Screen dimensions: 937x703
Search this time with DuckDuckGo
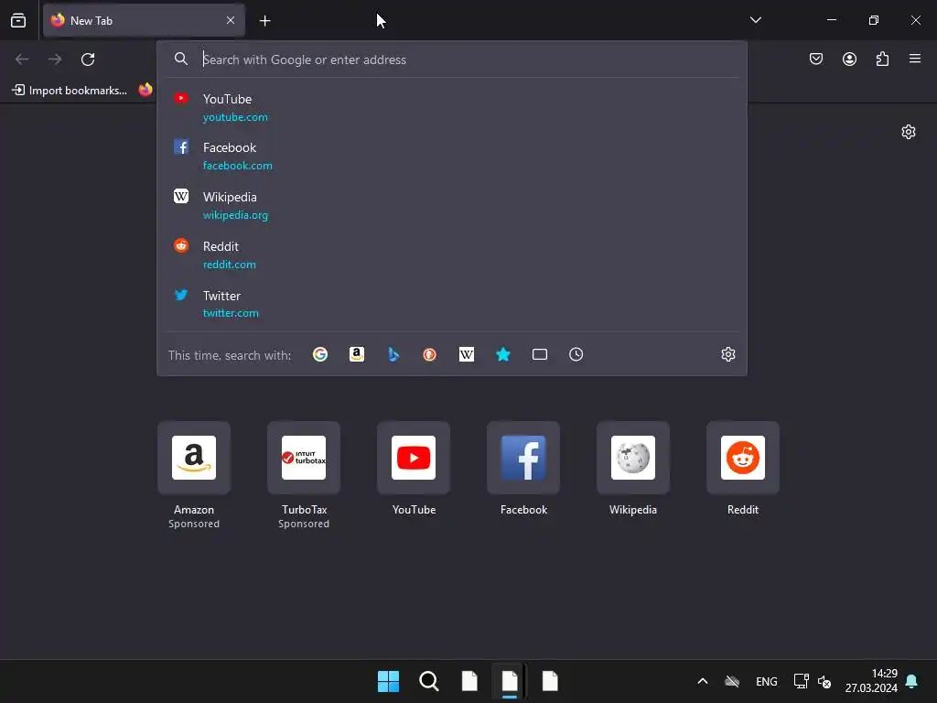[x=430, y=354]
